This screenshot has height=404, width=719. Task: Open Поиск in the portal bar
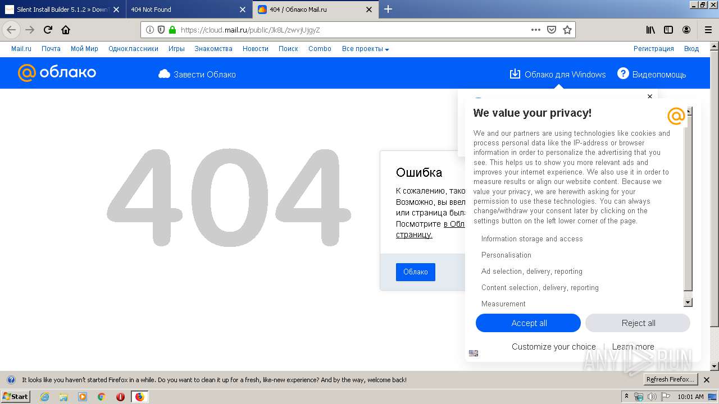[288, 49]
